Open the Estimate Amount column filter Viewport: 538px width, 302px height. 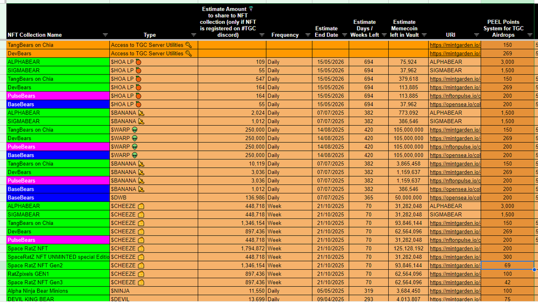click(x=262, y=35)
